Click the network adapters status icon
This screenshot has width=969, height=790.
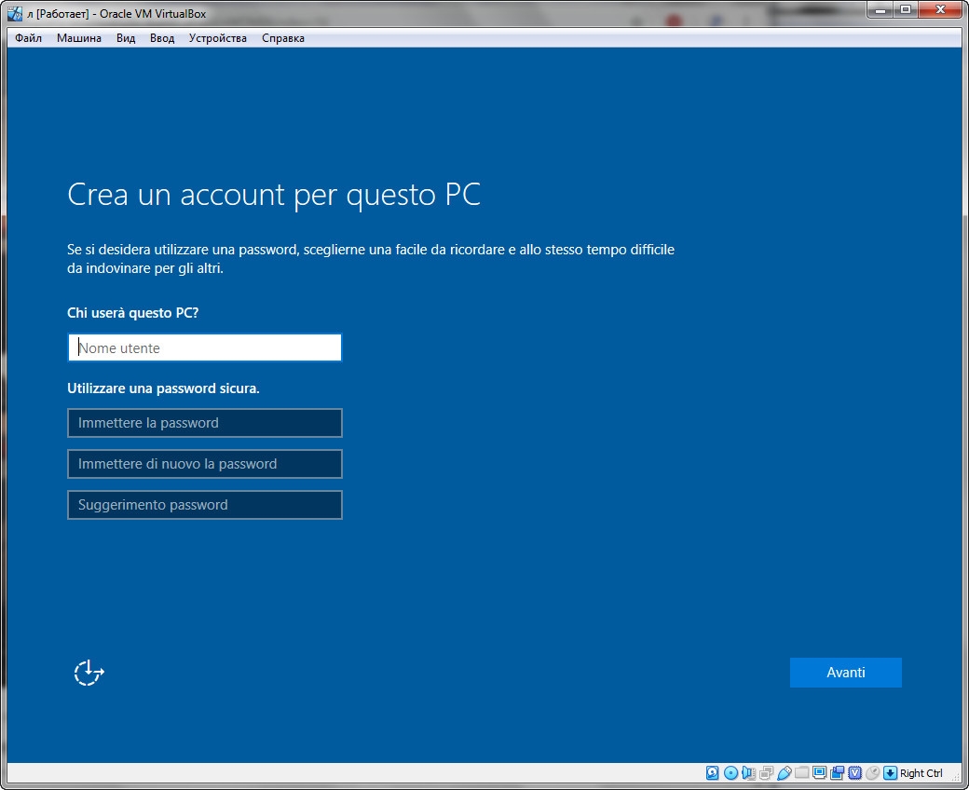pos(766,773)
